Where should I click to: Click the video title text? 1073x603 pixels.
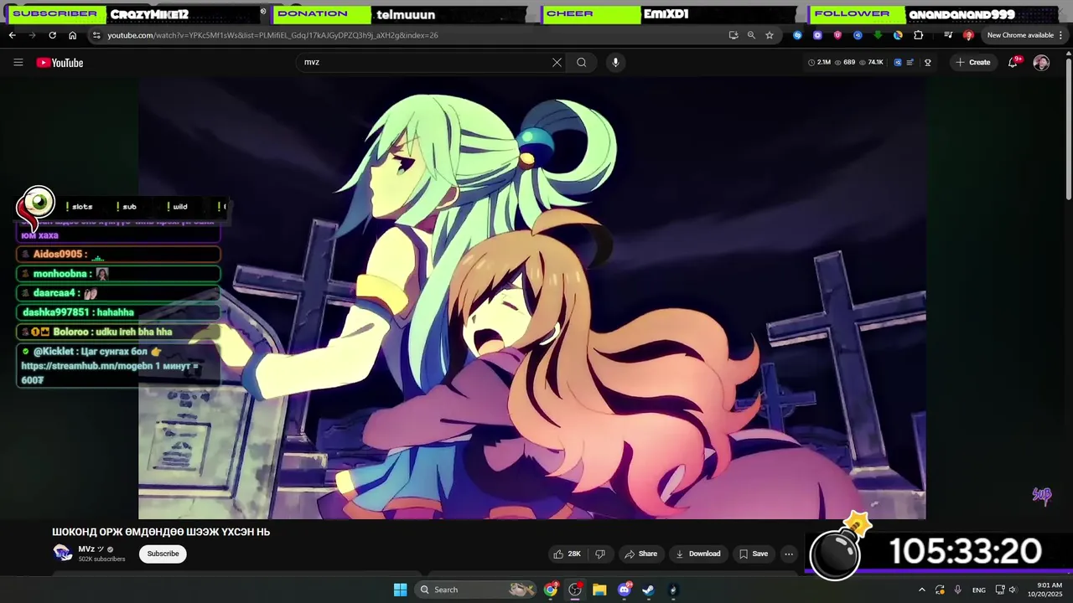[x=161, y=532]
